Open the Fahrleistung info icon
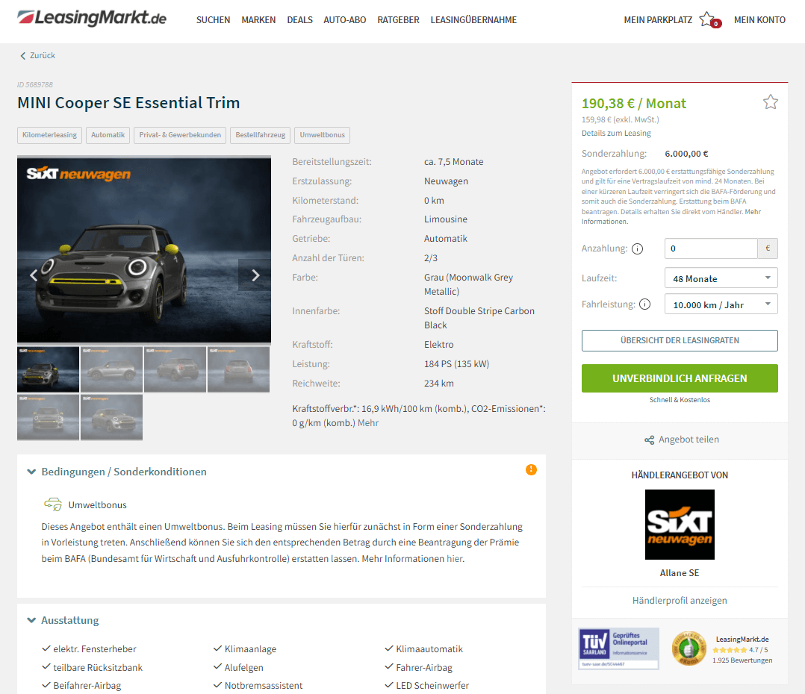The width and height of the screenshot is (805, 694). click(645, 304)
